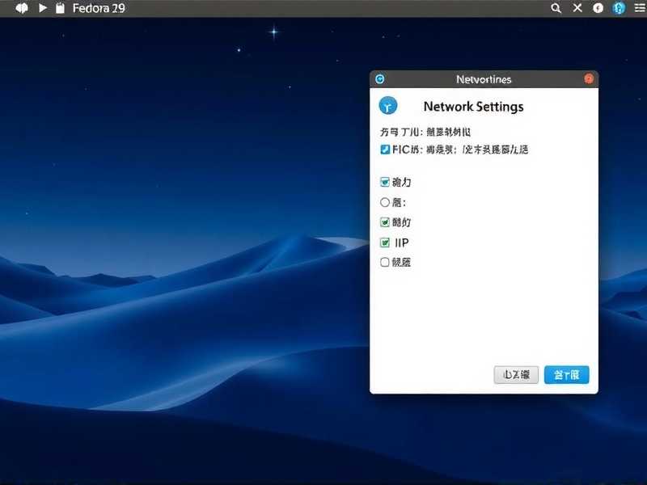Image resolution: width=647 pixels, height=485 pixels.
Task: Check the last unchecked option in the list
Action: [384, 262]
